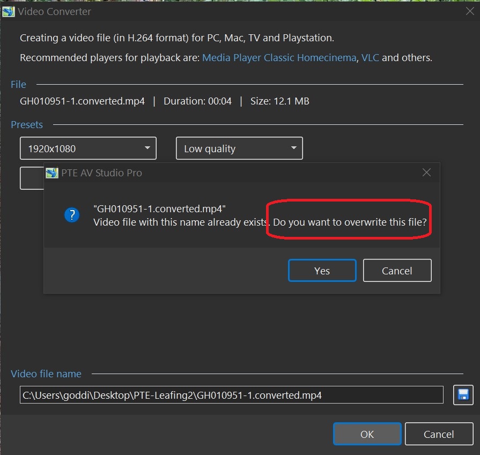
Task: Open the Media Player Classic Homecinema link
Action: point(279,58)
